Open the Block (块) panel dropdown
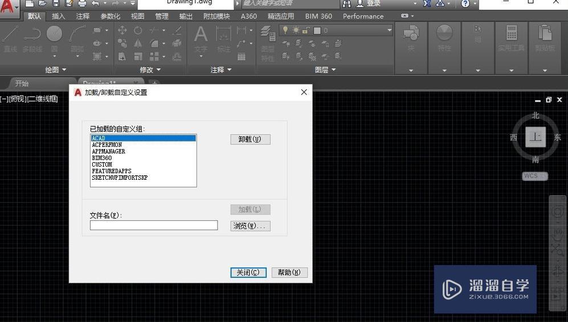The width and height of the screenshot is (568, 322). pos(411,70)
